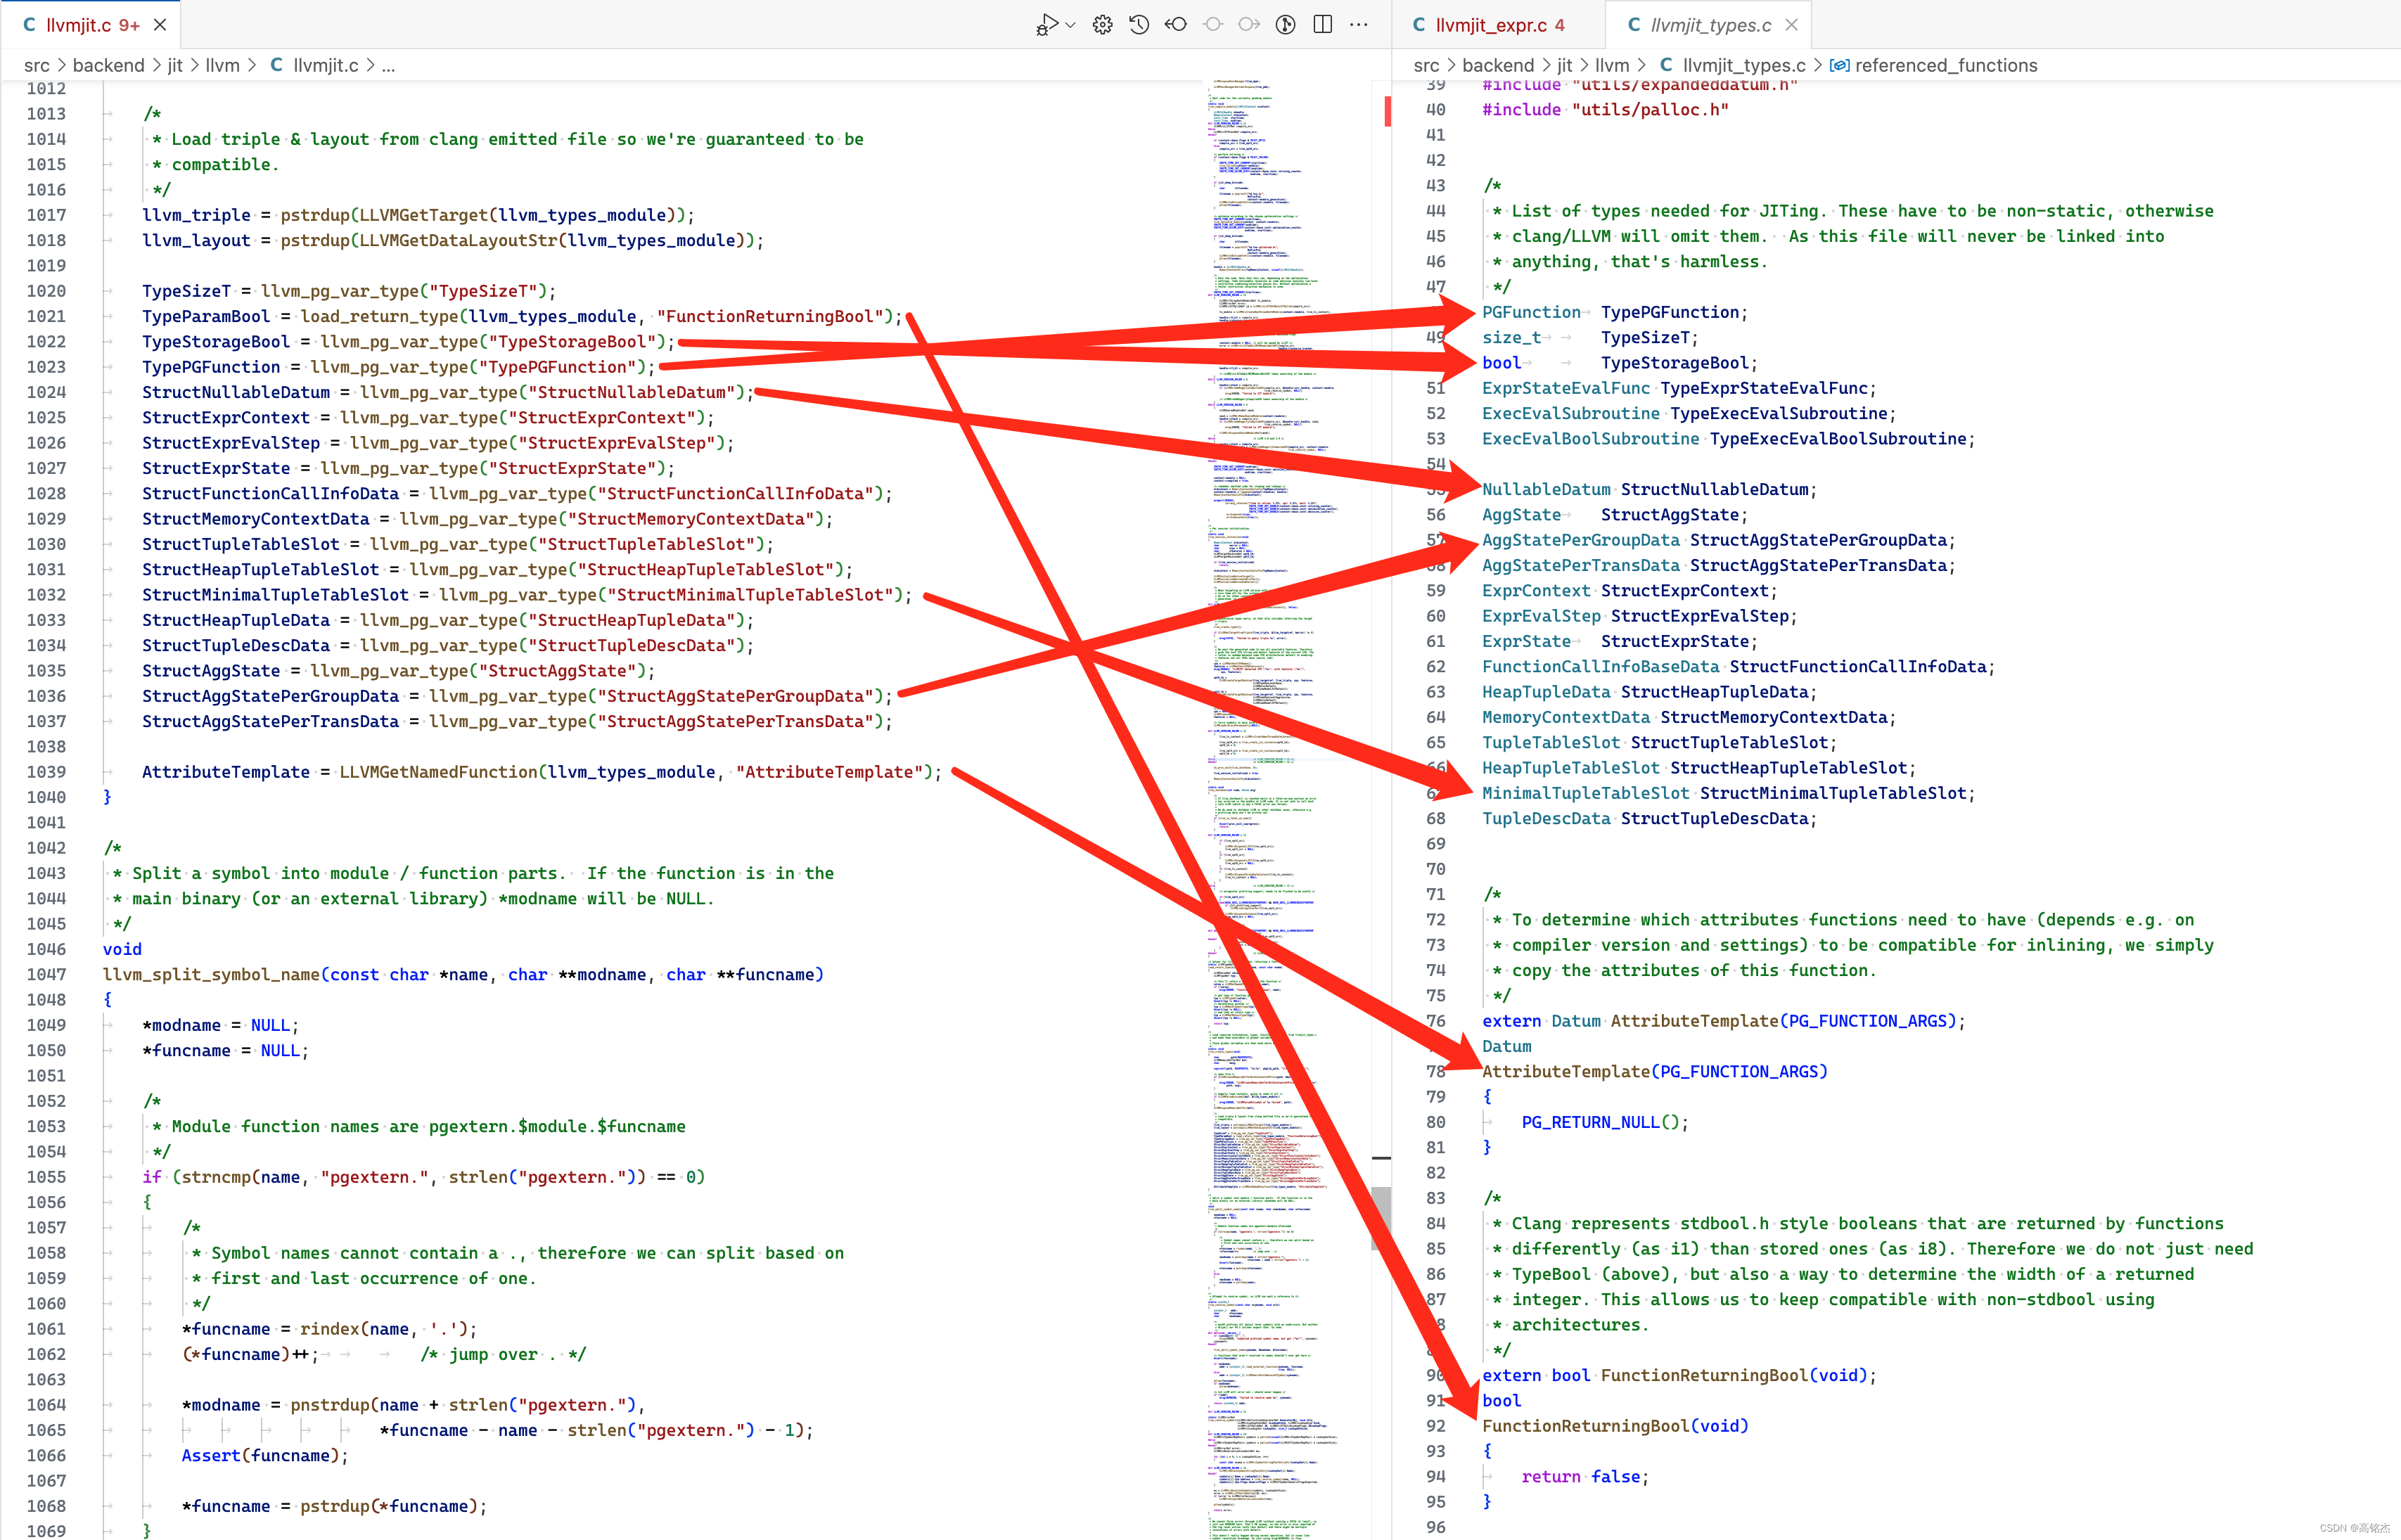Click the symbol icon before referenced_functions

(1839, 66)
